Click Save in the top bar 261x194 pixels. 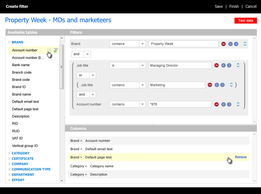(x=219, y=7)
